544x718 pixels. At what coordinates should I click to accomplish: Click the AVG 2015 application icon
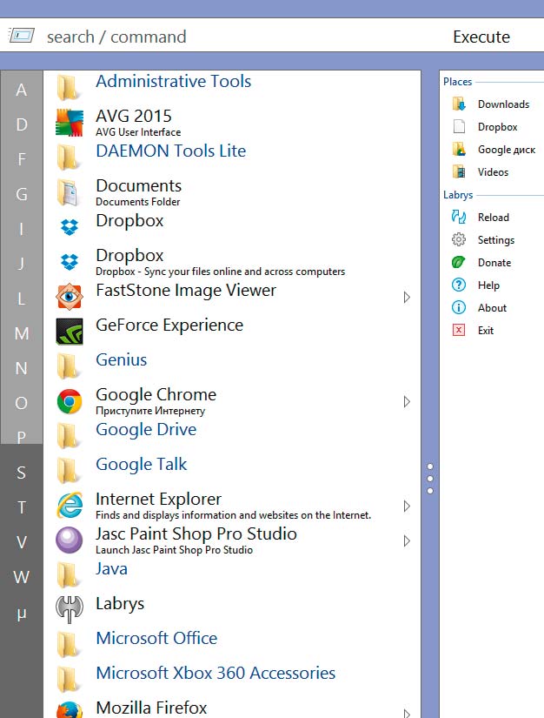(70, 123)
